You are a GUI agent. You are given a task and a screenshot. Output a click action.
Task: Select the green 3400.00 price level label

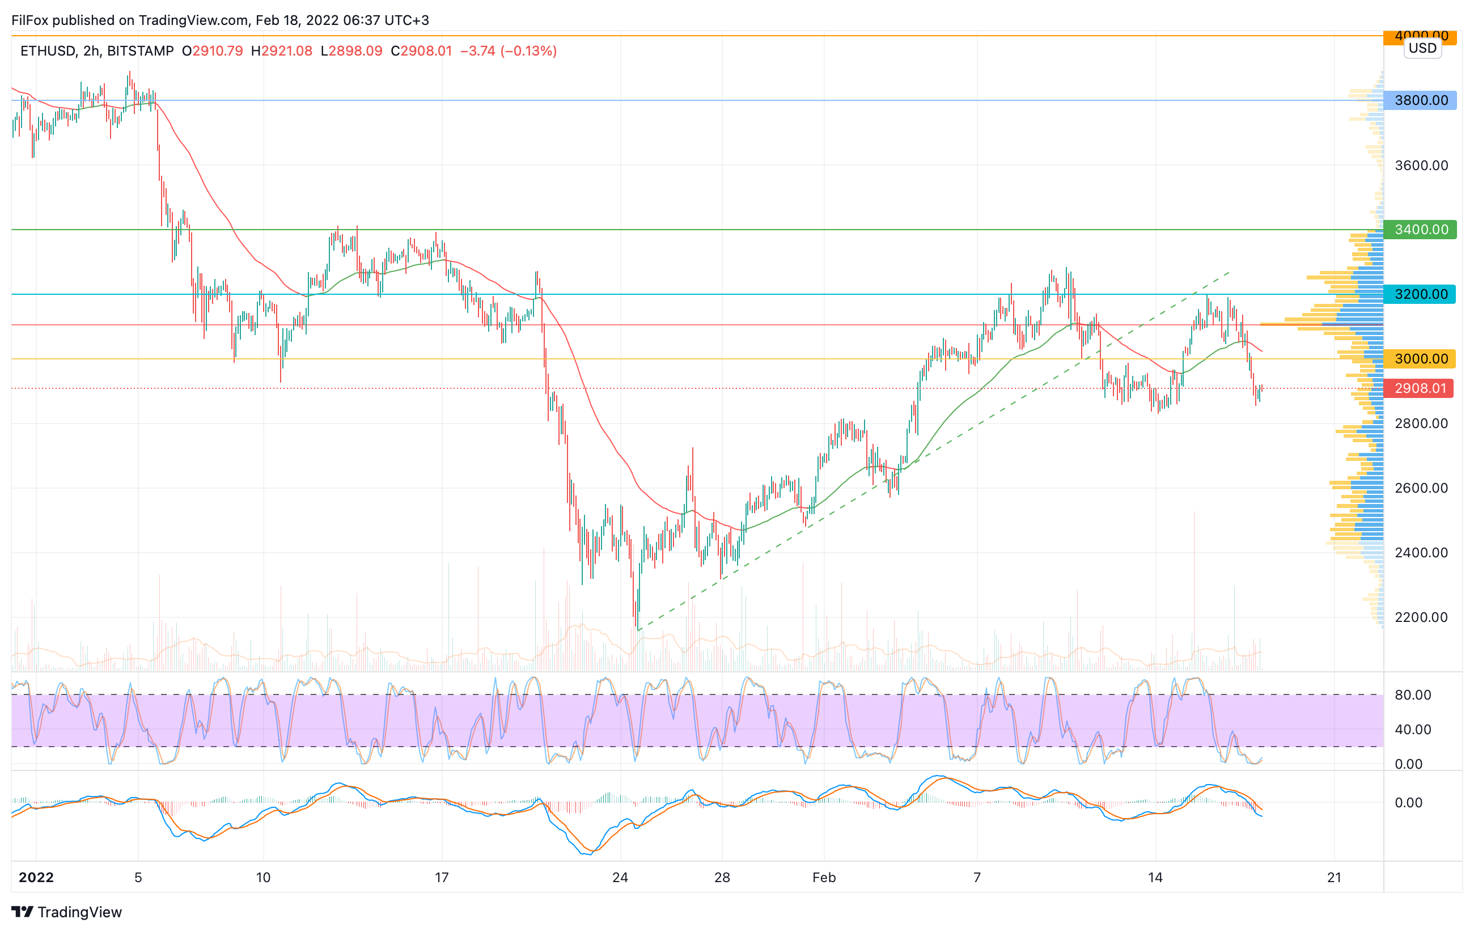click(1420, 230)
